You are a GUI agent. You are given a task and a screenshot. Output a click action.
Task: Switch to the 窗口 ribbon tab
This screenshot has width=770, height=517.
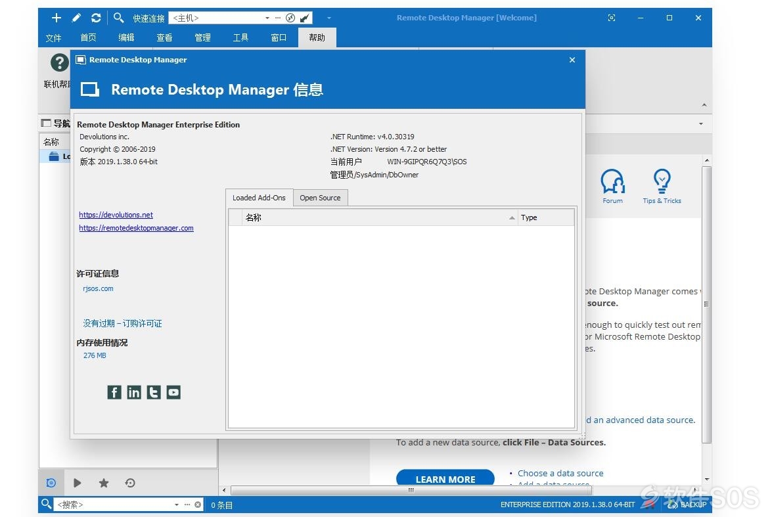[279, 38]
